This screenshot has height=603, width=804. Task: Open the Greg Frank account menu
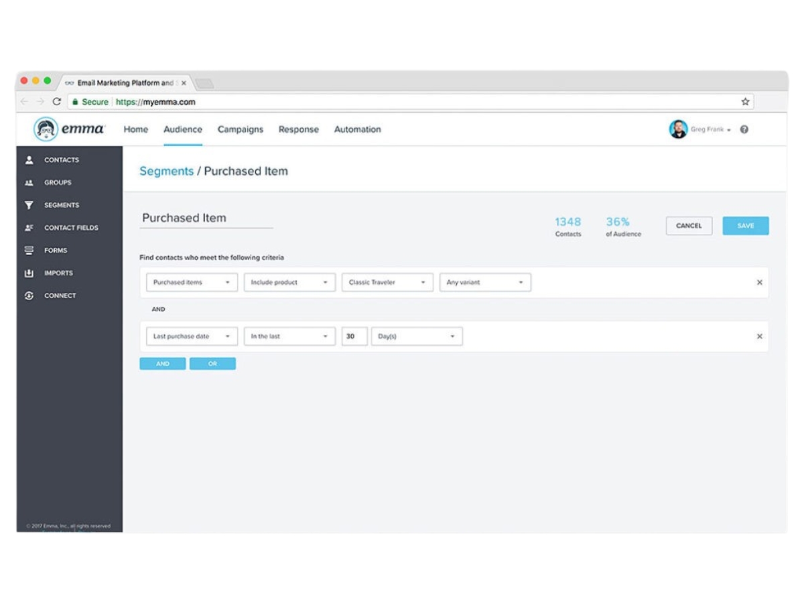click(700, 130)
